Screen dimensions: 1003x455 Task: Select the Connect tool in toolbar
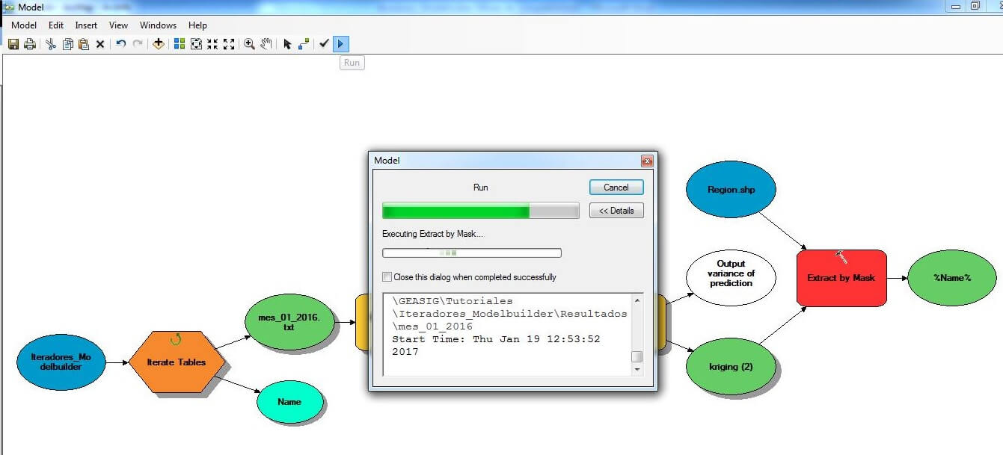(304, 44)
